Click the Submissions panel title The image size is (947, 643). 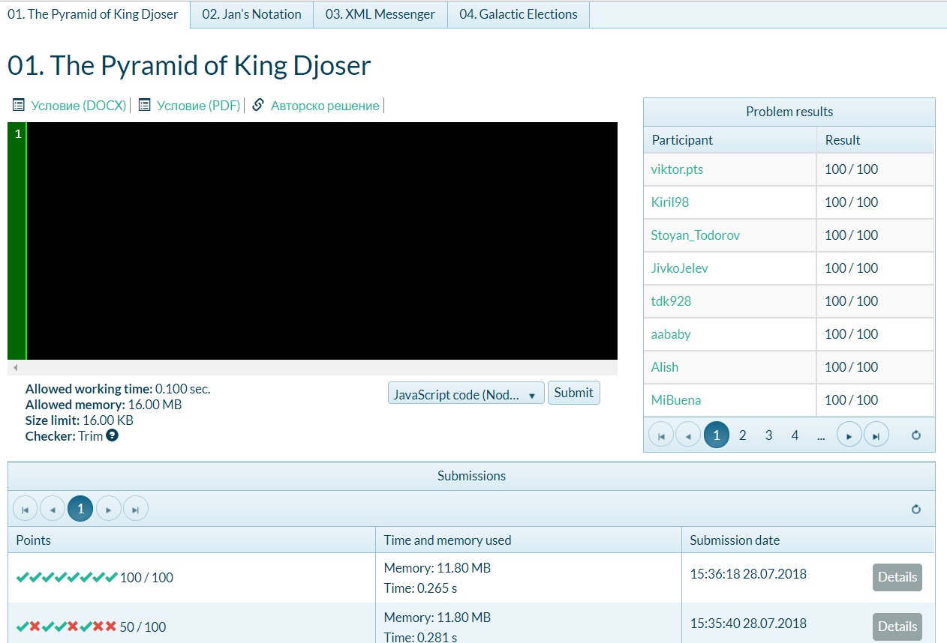coord(471,476)
